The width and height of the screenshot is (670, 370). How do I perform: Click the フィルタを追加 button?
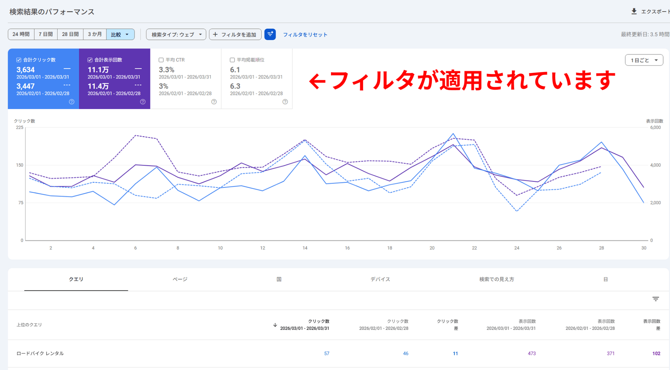click(235, 34)
